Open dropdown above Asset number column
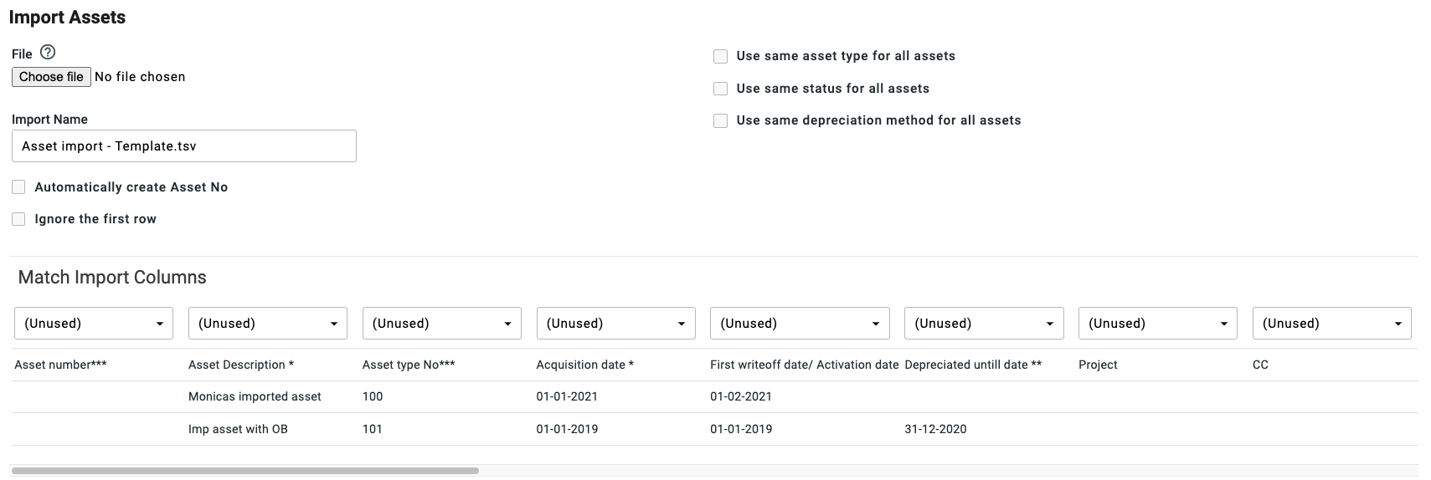This screenshot has height=480, width=1431. pyautogui.click(x=94, y=324)
